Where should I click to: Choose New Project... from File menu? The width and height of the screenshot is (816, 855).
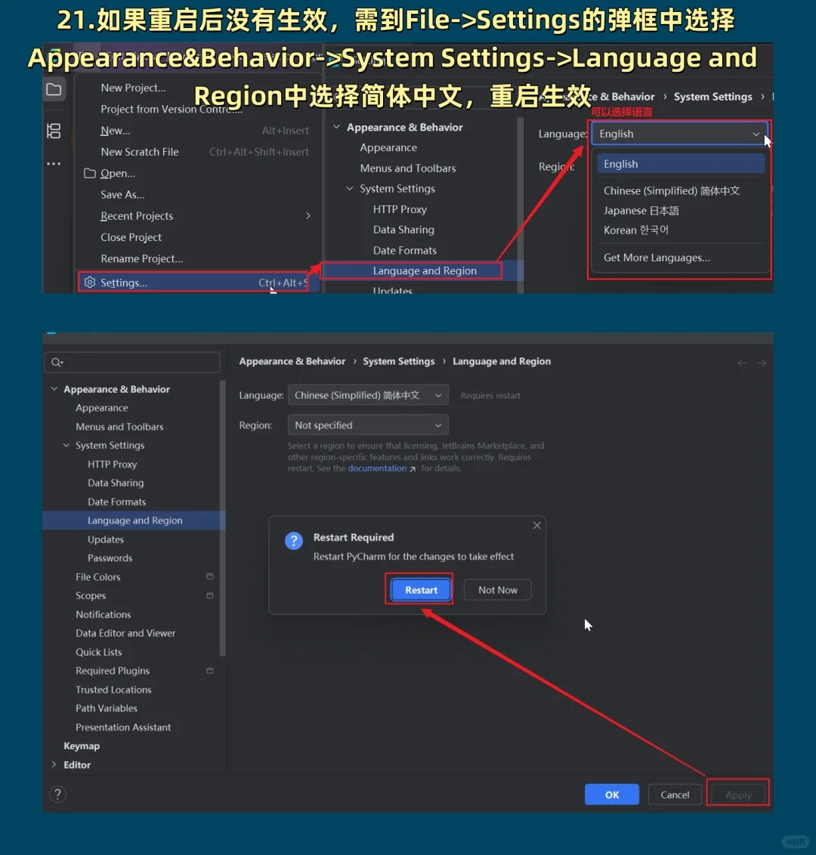(x=133, y=88)
